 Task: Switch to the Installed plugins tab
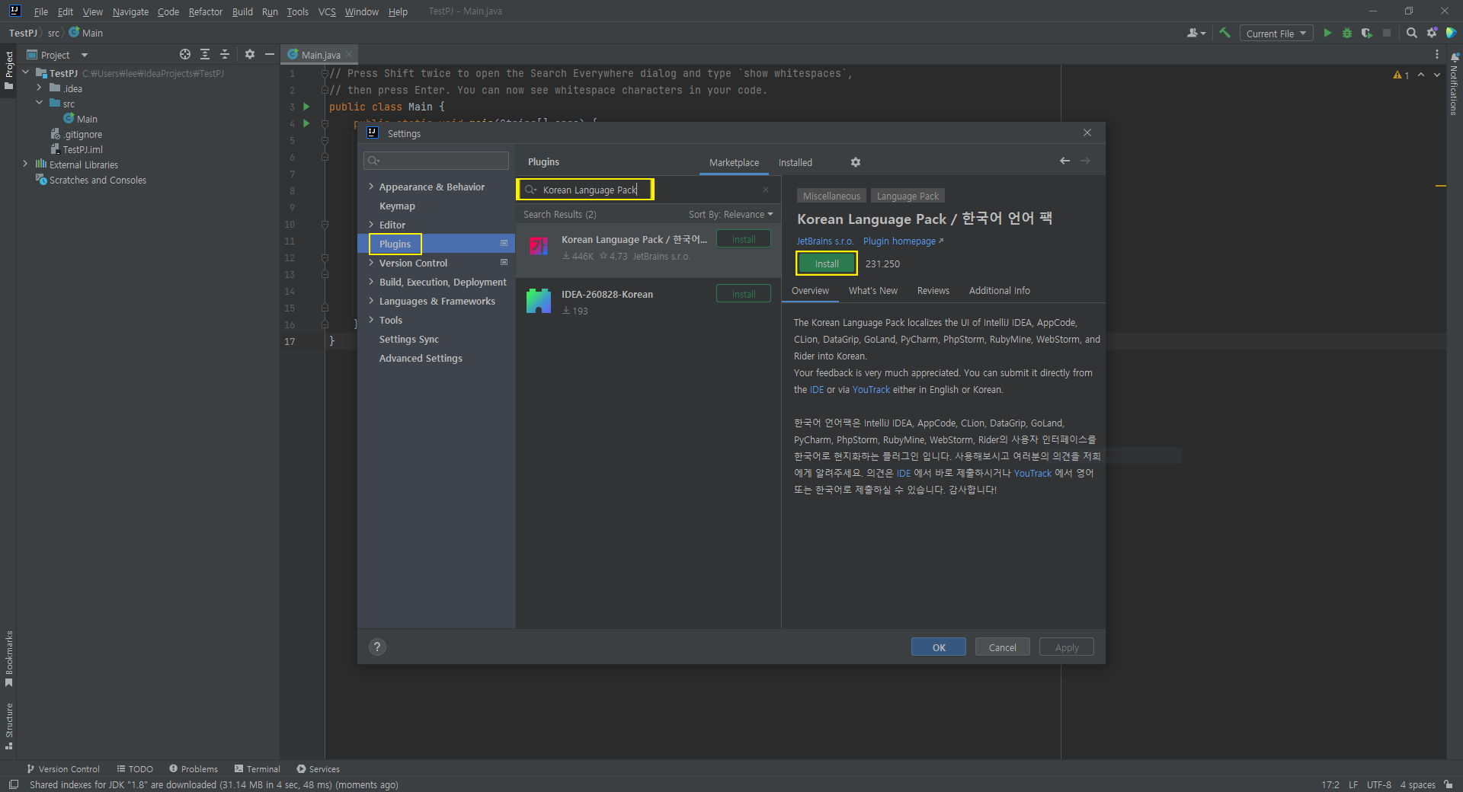click(795, 163)
